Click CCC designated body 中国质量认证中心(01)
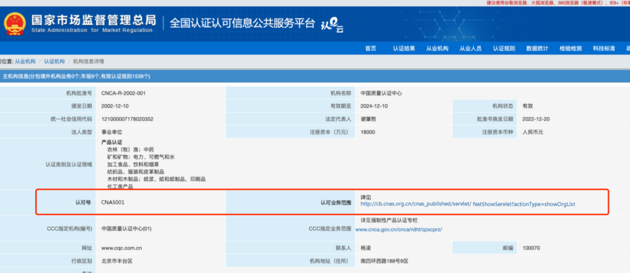Screen dimensions: 630x273 click(126, 229)
